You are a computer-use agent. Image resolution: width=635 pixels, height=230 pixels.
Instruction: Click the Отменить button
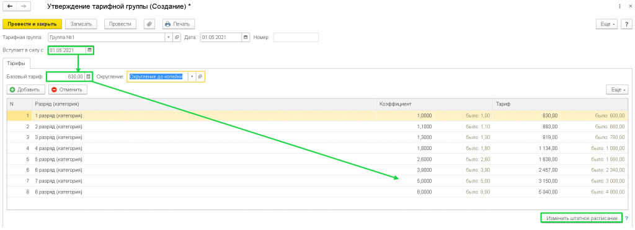tap(67, 89)
